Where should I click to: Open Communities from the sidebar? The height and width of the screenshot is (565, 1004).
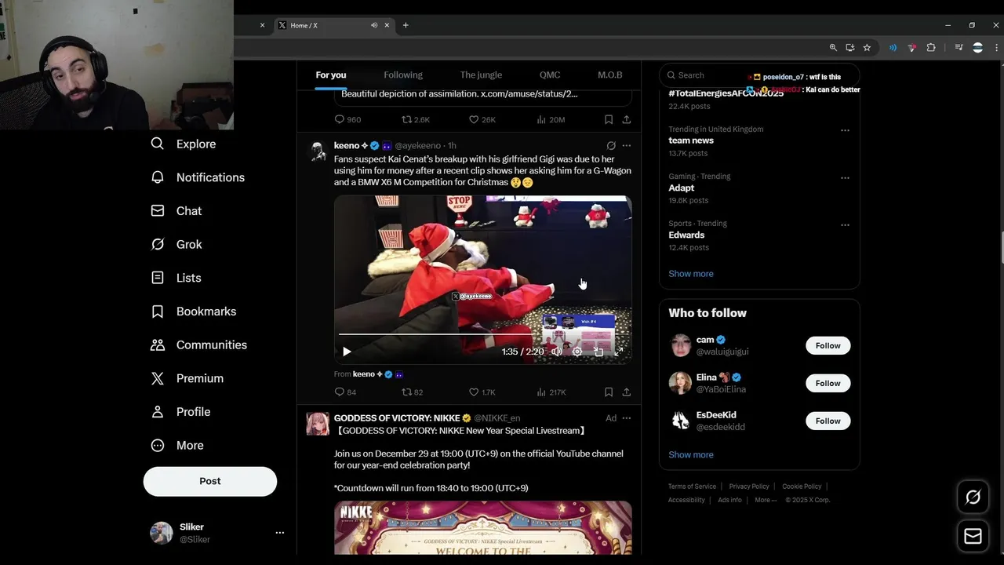click(x=198, y=344)
